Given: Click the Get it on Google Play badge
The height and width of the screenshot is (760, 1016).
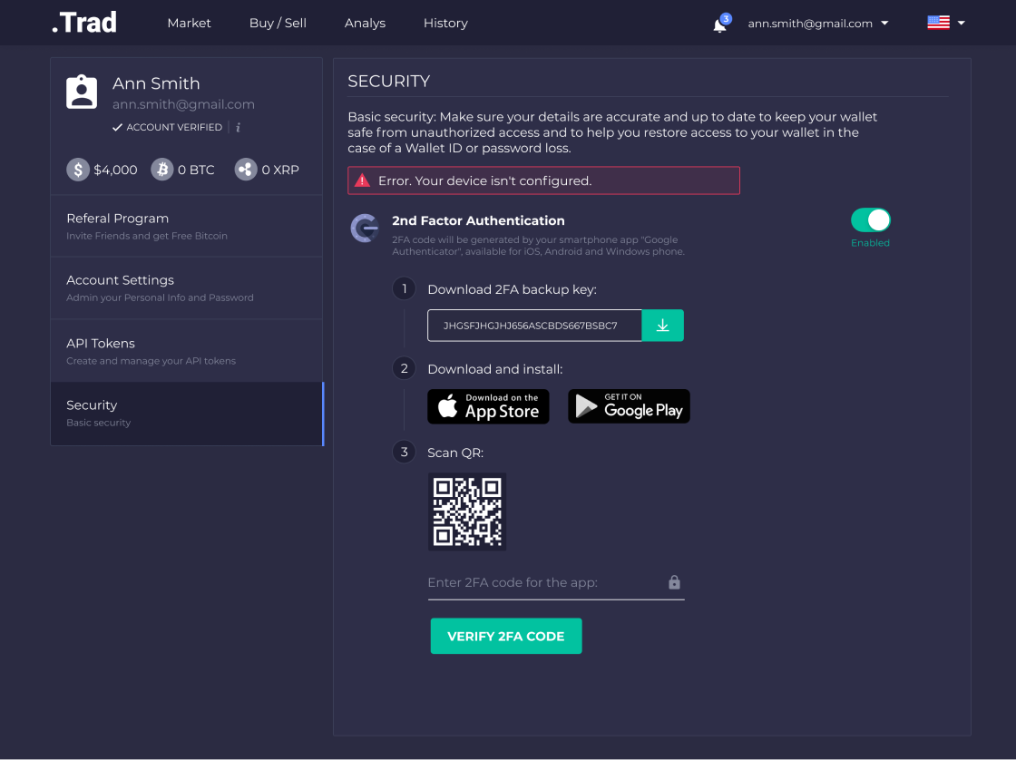Looking at the screenshot, I should pos(629,406).
